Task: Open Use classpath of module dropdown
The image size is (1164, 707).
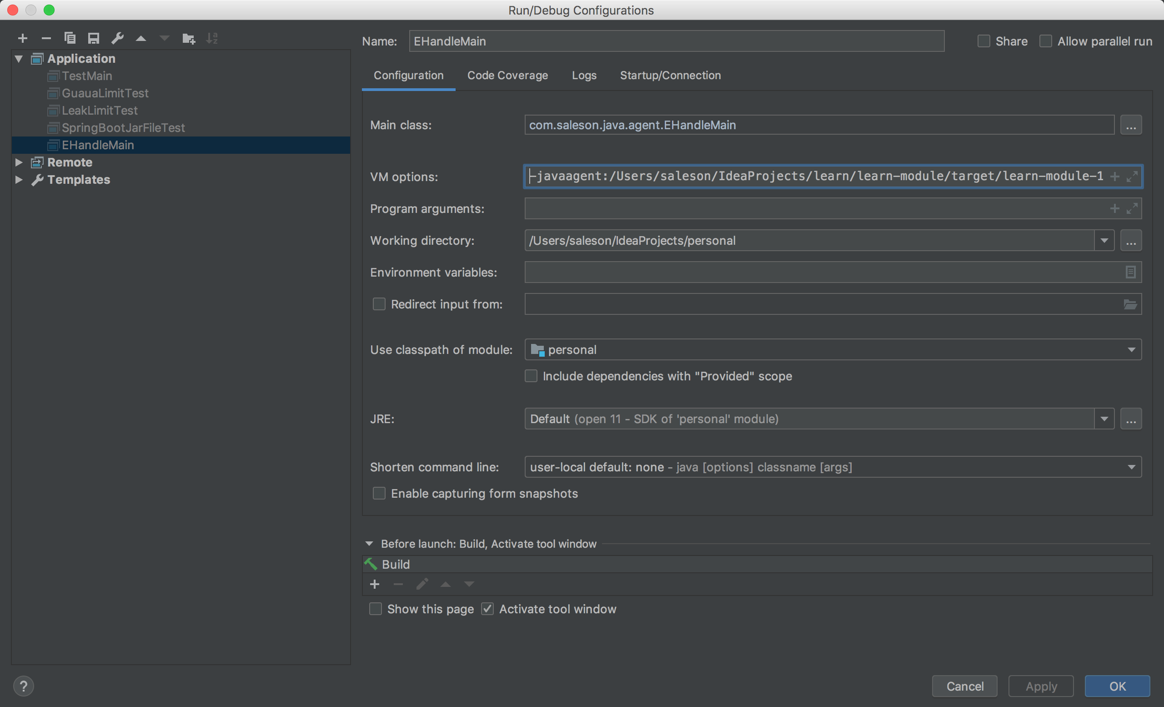Action: 1131,350
